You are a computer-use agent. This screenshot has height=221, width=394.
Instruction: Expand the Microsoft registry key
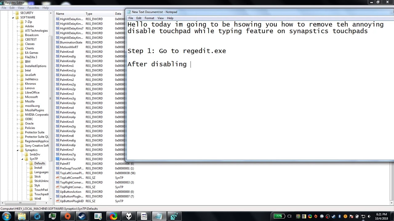(x=18, y=97)
